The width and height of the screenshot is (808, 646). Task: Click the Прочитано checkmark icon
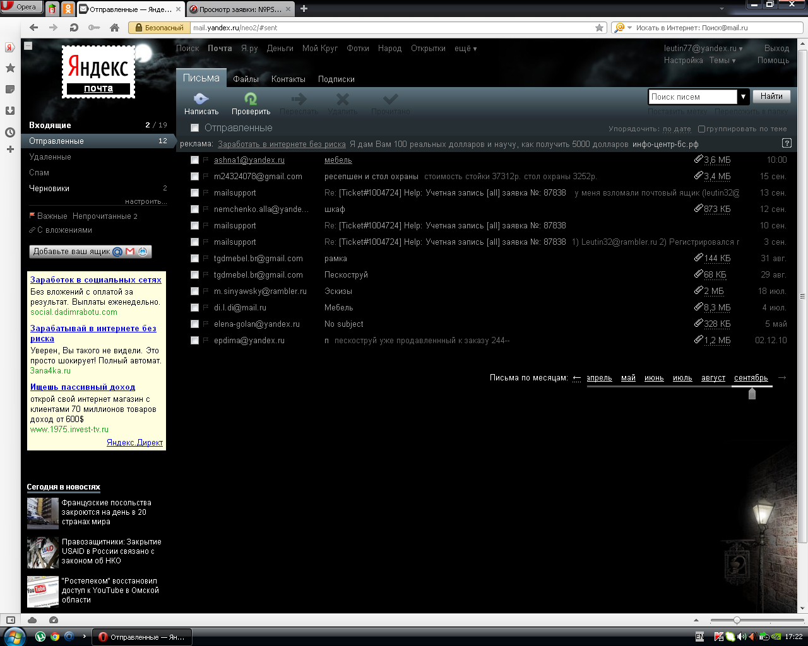pos(390,98)
